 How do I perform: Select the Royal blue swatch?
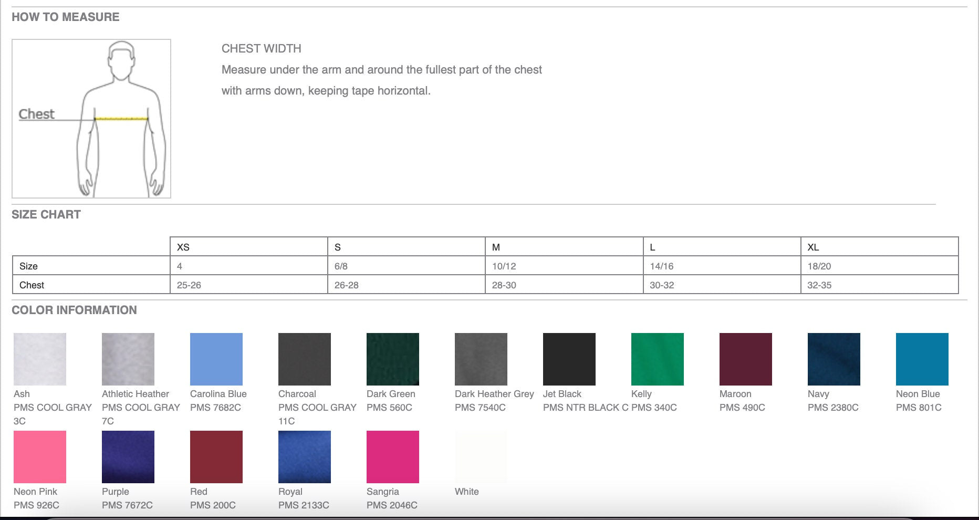point(305,457)
